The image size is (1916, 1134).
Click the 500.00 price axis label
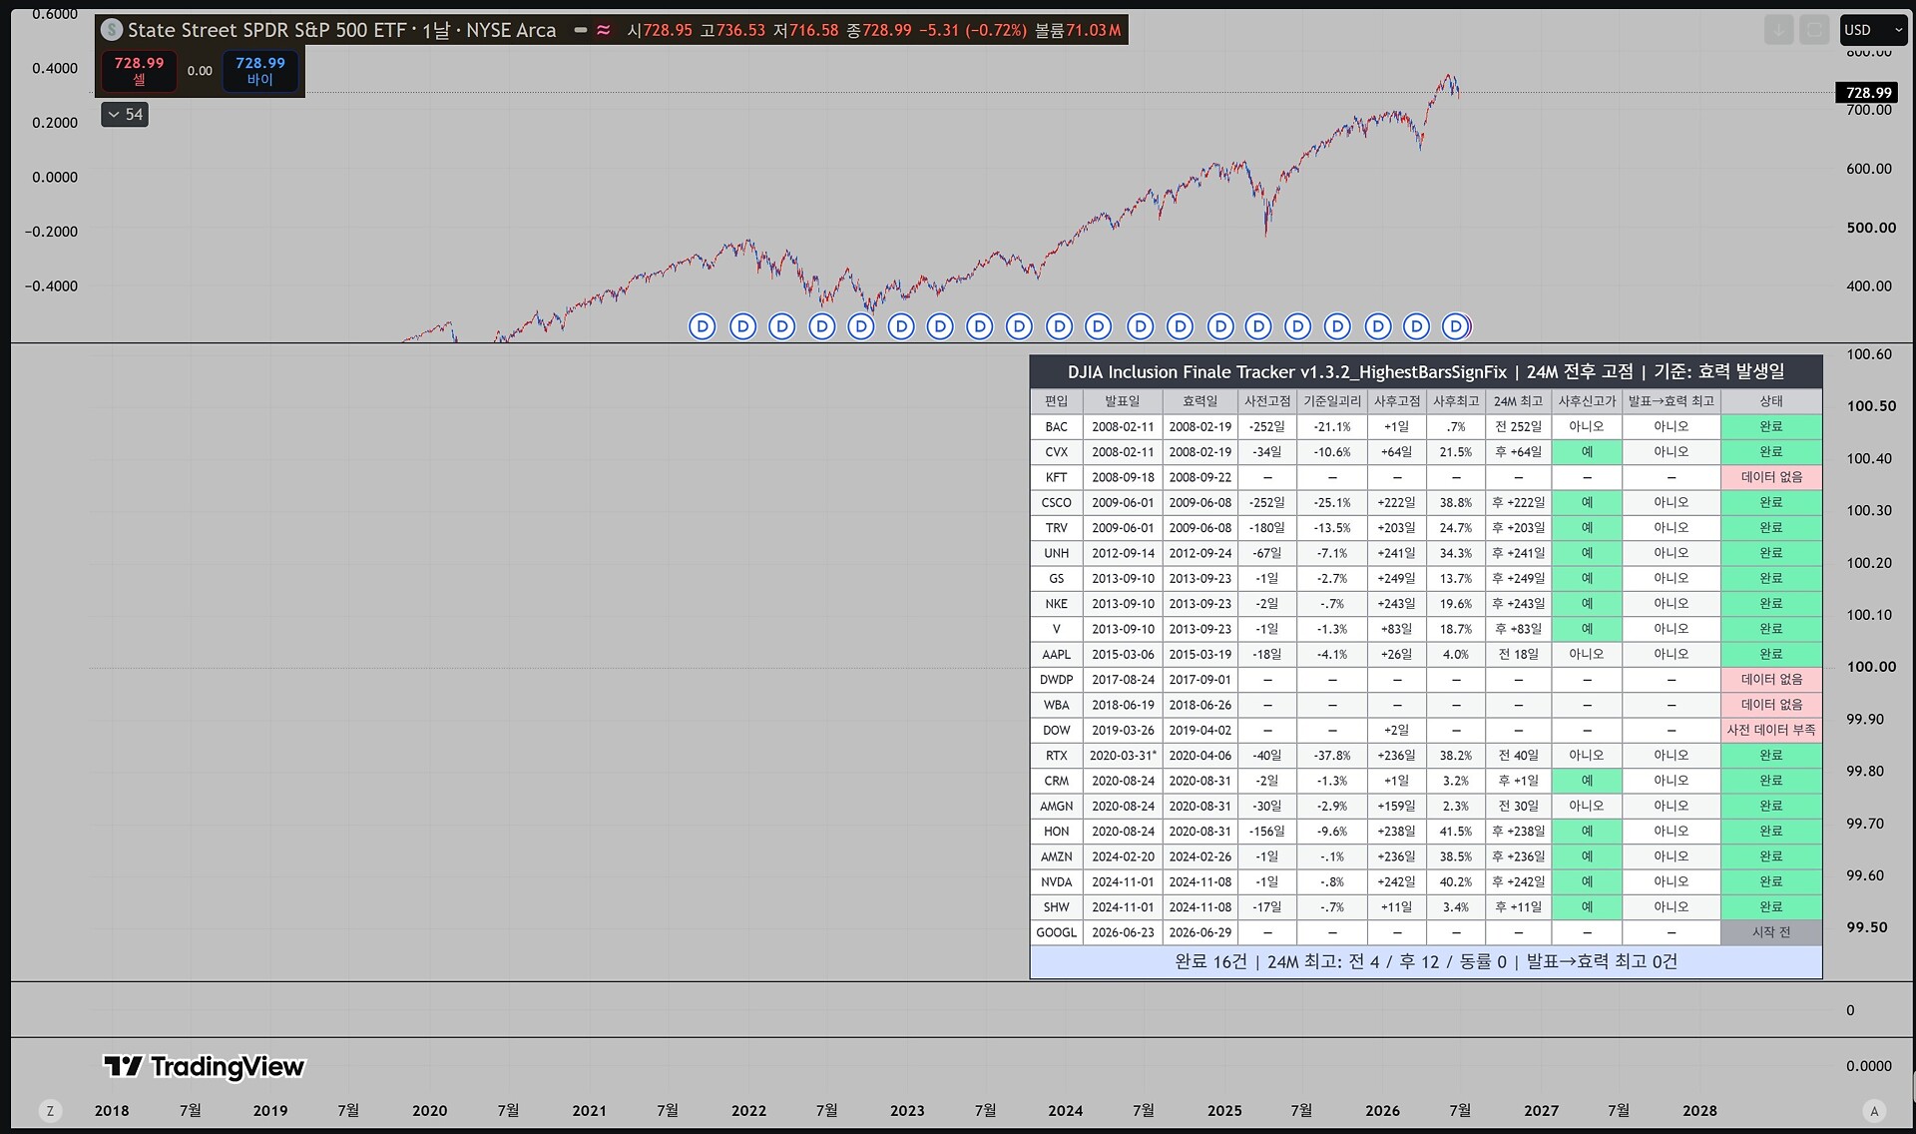pos(1870,228)
